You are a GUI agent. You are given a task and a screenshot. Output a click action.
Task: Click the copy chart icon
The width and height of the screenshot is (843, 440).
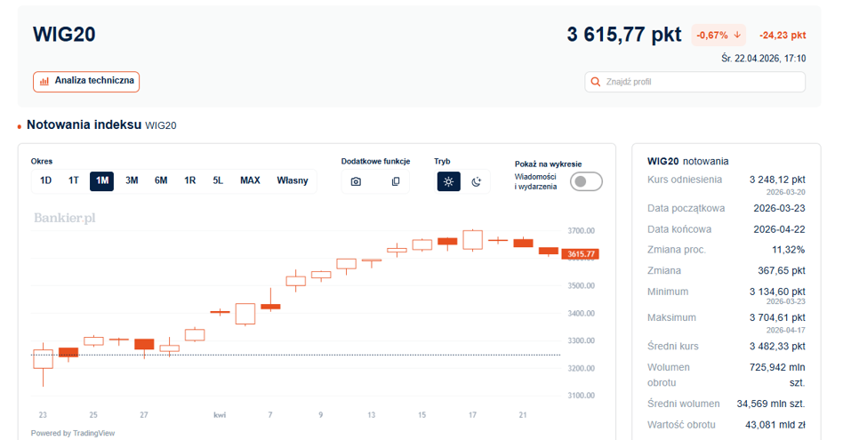(x=396, y=181)
